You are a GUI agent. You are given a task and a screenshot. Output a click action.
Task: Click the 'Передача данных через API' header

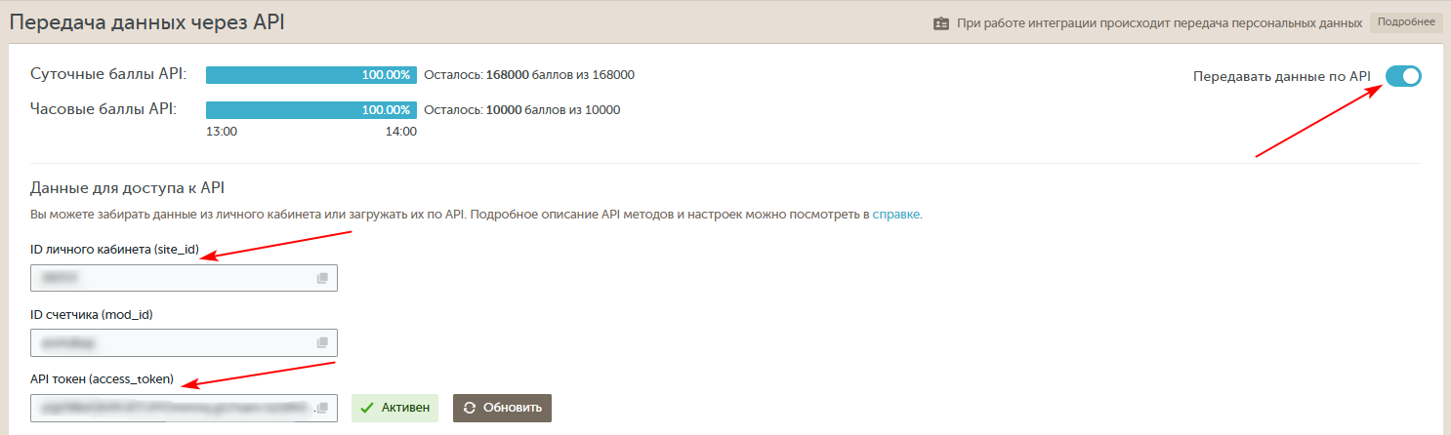pyautogui.click(x=147, y=21)
